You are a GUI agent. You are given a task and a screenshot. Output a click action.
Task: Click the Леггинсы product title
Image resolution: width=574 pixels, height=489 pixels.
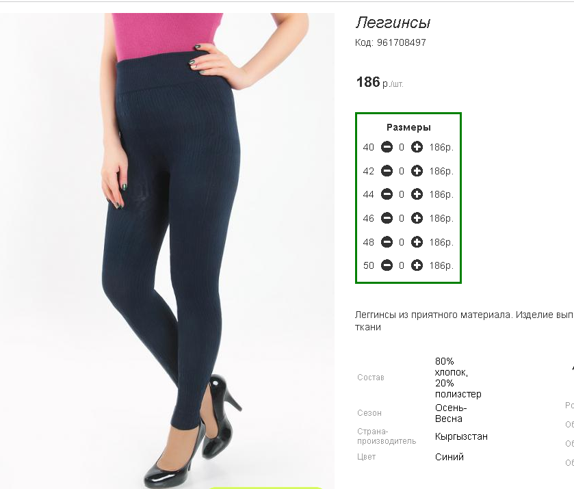pyautogui.click(x=393, y=23)
